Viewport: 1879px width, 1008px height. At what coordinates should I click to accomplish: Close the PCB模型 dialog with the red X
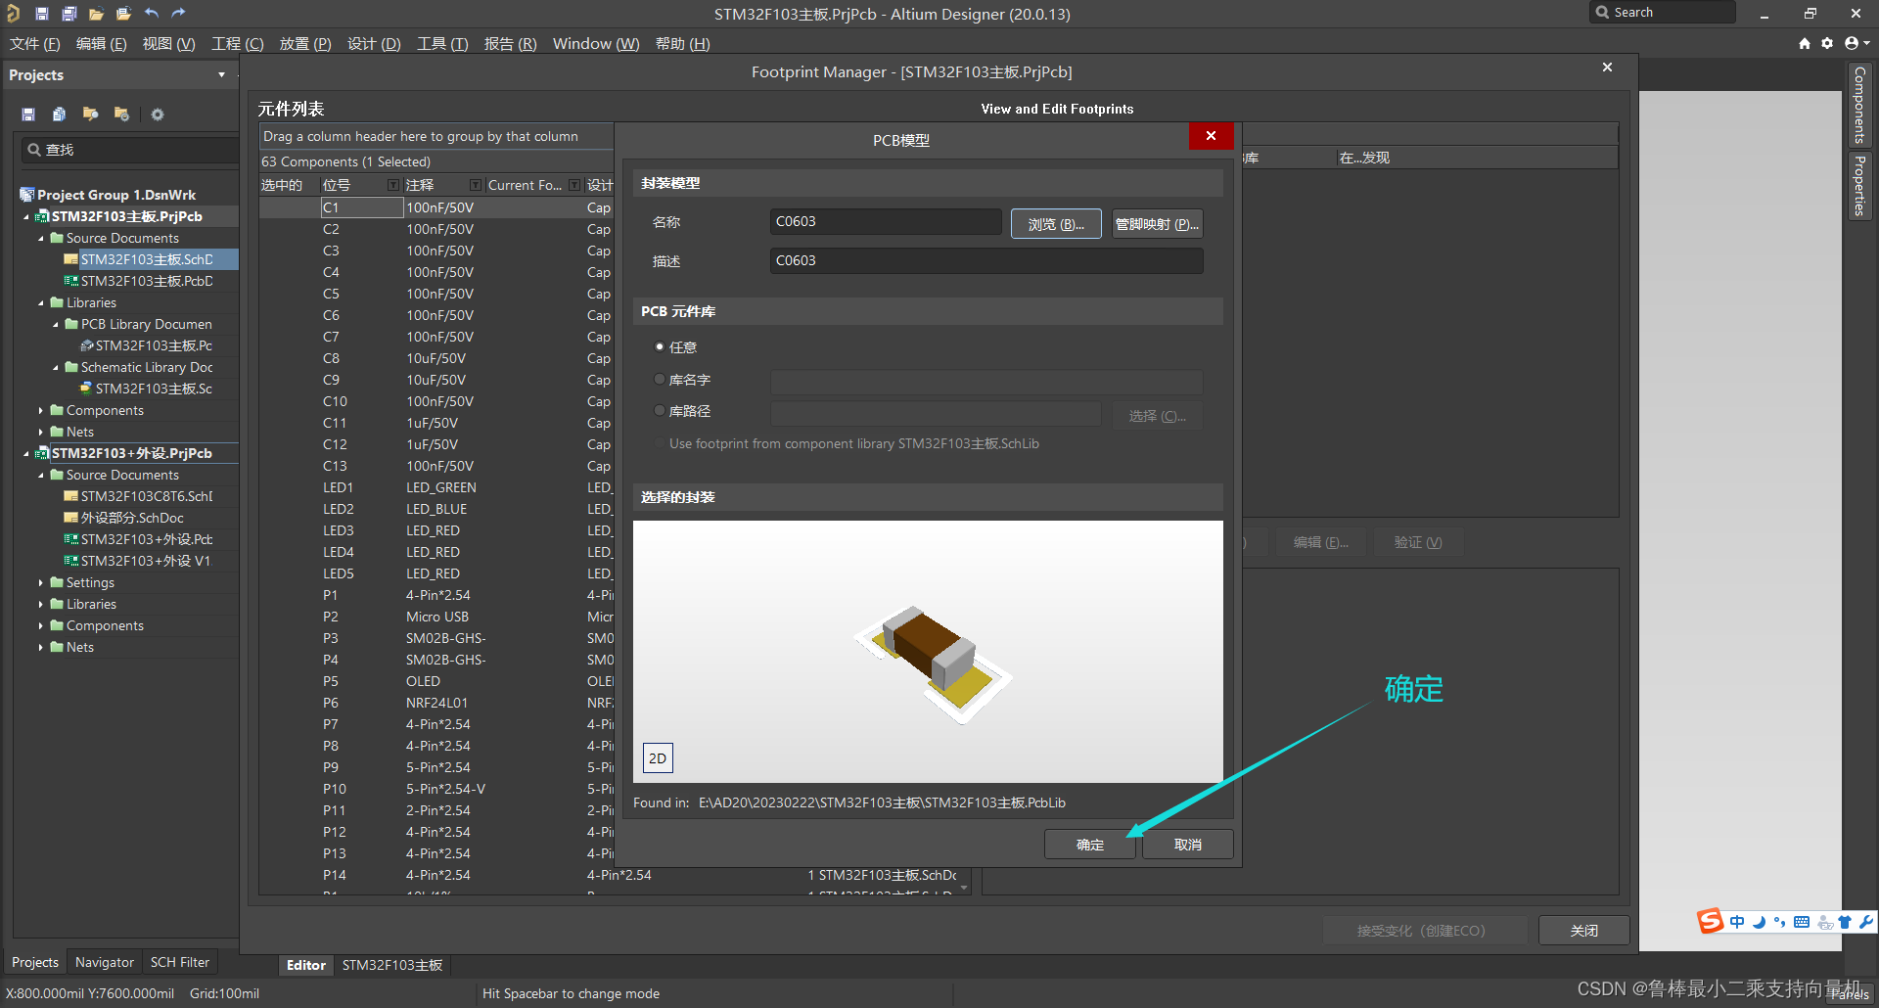pyautogui.click(x=1211, y=136)
